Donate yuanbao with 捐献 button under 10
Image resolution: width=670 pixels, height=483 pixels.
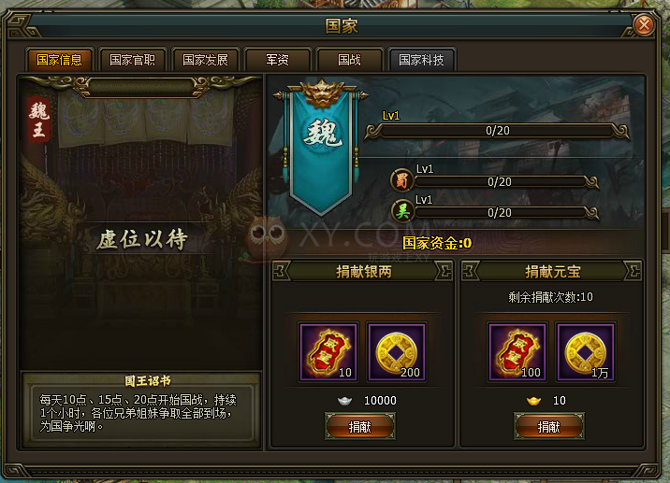pos(548,426)
